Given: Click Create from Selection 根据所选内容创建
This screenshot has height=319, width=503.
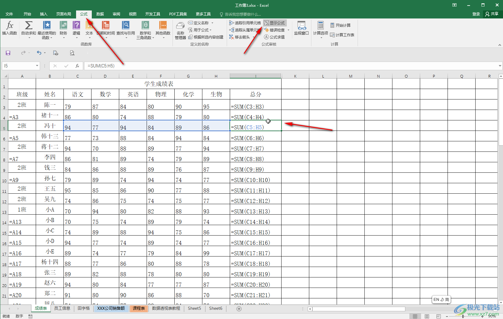Looking at the screenshot, I should click(206, 37).
